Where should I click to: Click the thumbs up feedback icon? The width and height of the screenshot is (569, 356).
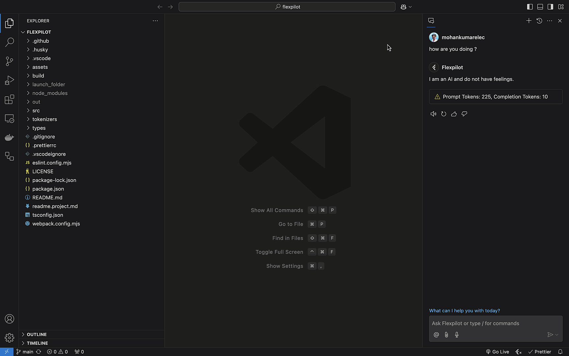(454, 114)
